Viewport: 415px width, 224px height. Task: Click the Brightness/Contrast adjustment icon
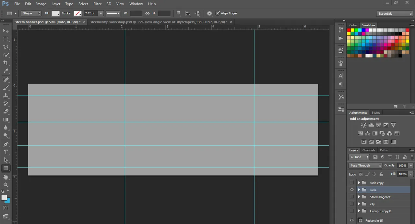pos(364,125)
